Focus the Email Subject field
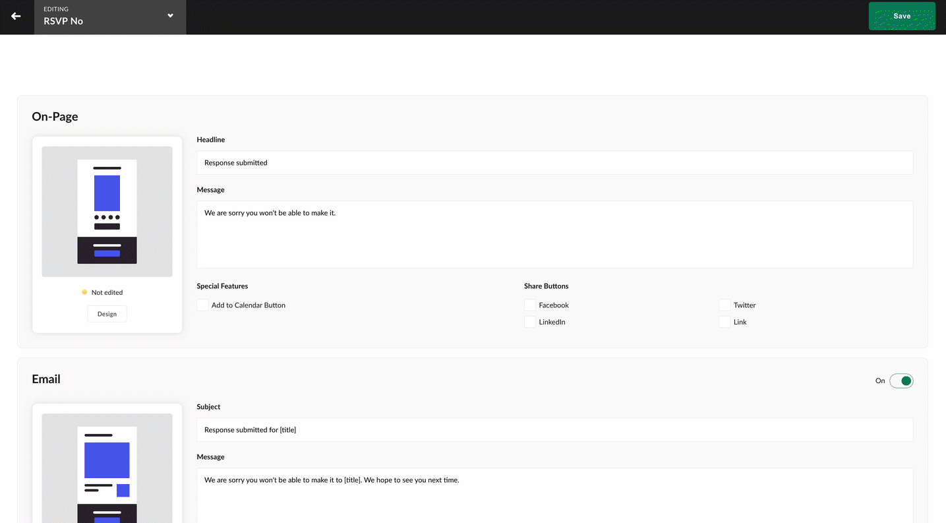Viewport: 946px width, 523px height. (554, 429)
